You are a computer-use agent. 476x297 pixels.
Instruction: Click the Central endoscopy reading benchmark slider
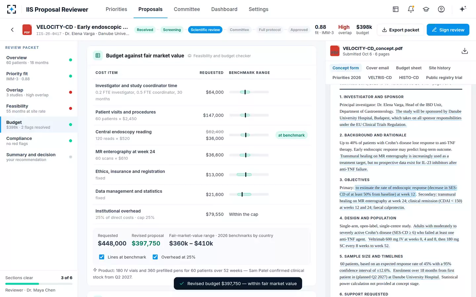click(249, 135)
